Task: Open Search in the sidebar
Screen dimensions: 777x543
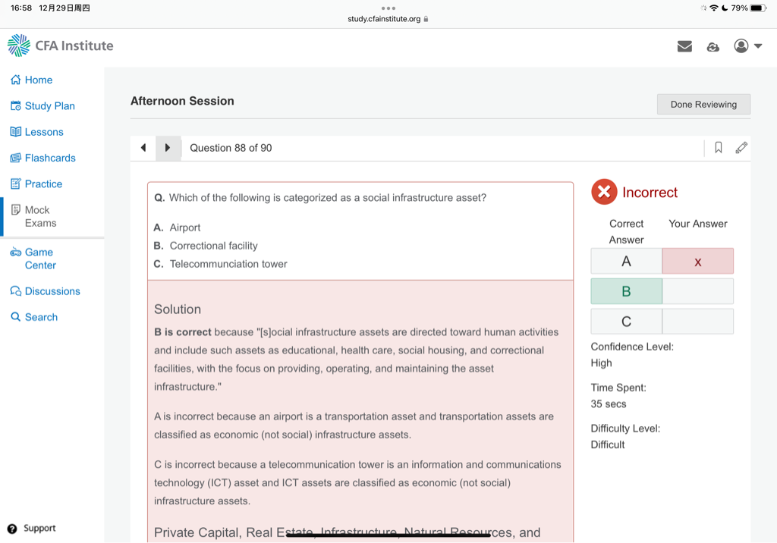Action: 41,317
